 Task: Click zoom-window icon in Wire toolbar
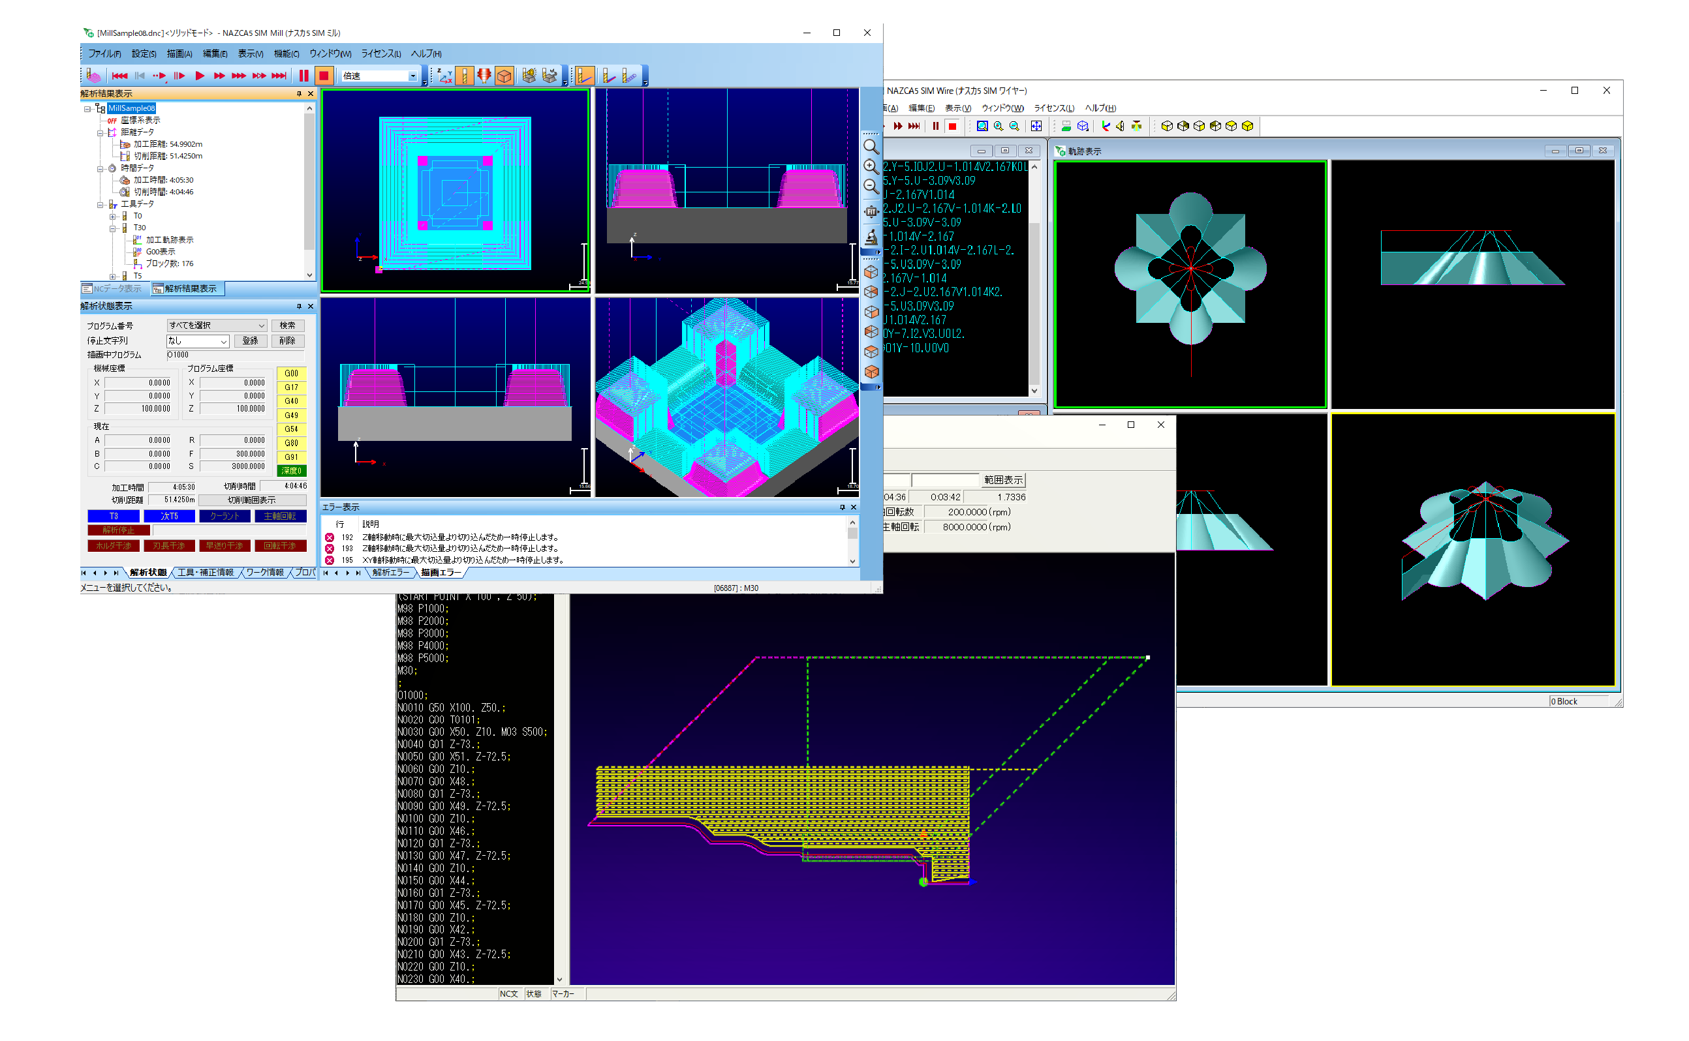pyautogui.click(x=982, y=126)
